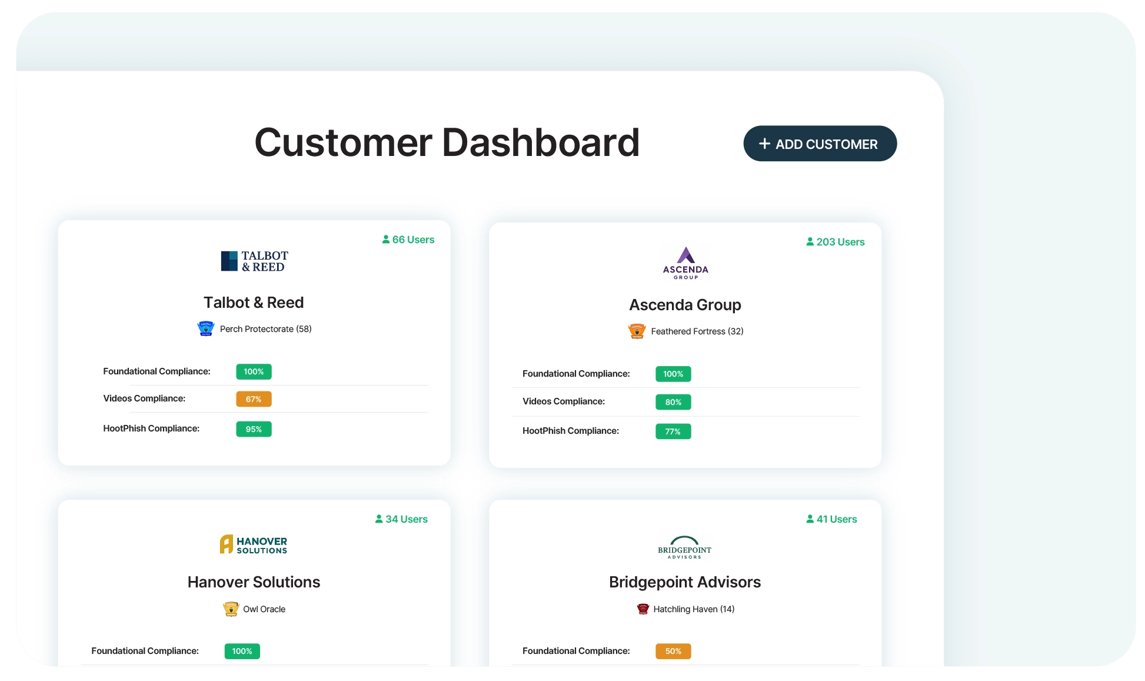
Task: Click the Feathered Fortress (32) label
Action: click(697, 331)
